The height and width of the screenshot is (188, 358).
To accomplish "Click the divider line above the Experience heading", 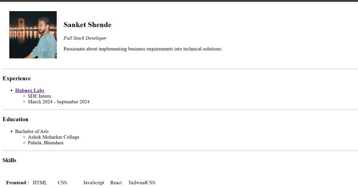I will (x=180, y=69).
